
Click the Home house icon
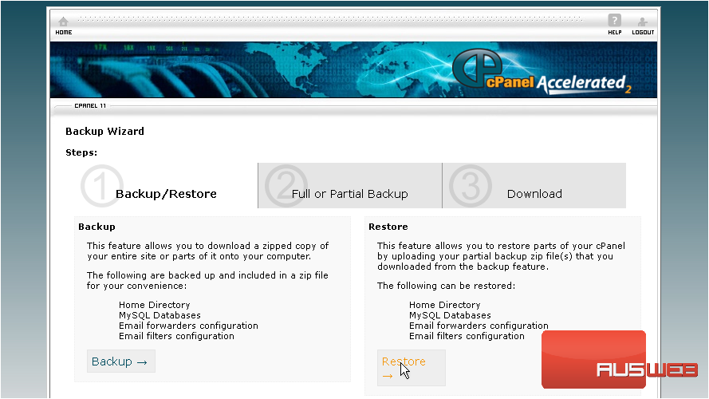pyautogui.click(x=63, y=21)
